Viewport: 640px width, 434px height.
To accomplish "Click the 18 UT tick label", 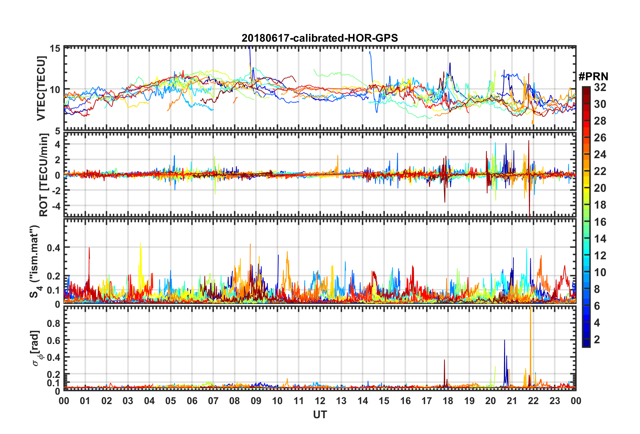I will pyautogui.click(x=448, y=401).
